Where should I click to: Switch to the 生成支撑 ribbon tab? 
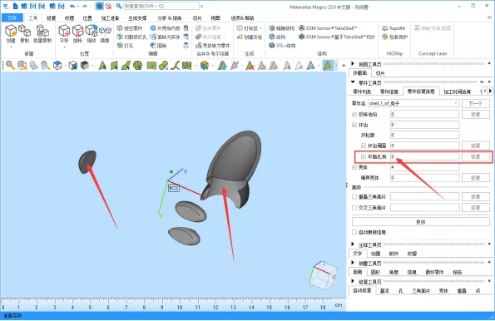[137, 18]
